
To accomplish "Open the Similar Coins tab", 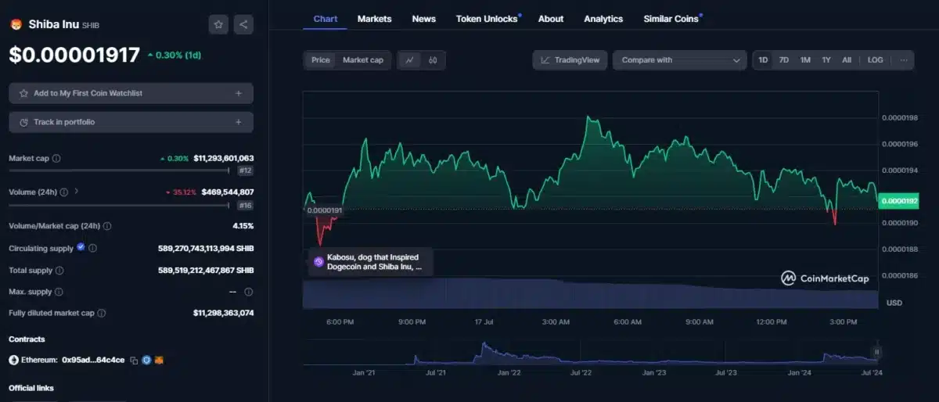I will (671, 19).
